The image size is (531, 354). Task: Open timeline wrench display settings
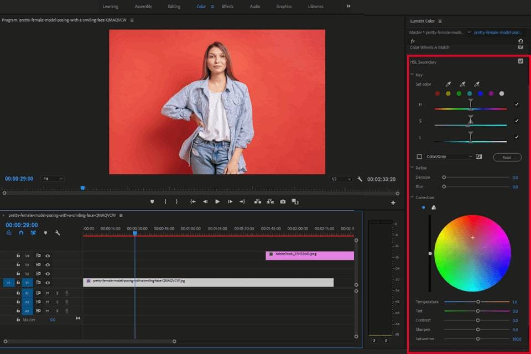click(x=58, y=233)
